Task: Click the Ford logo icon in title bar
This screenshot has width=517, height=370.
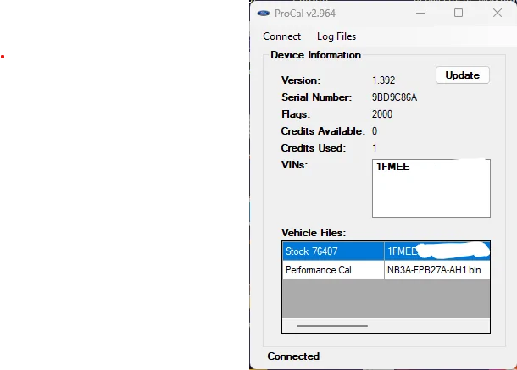Action: pos(264,14)
